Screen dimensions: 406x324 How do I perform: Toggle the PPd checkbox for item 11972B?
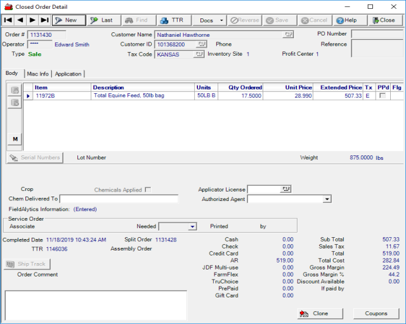(x=382, y=96)
